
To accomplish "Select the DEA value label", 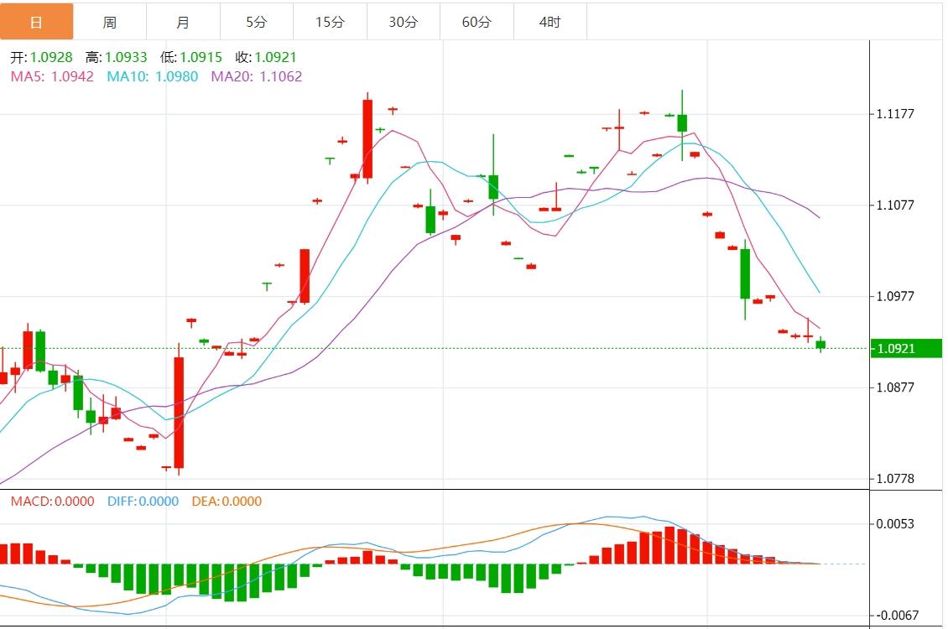I will coord(227,502).
